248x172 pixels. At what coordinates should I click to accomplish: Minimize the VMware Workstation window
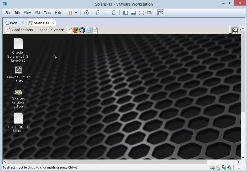223,3
